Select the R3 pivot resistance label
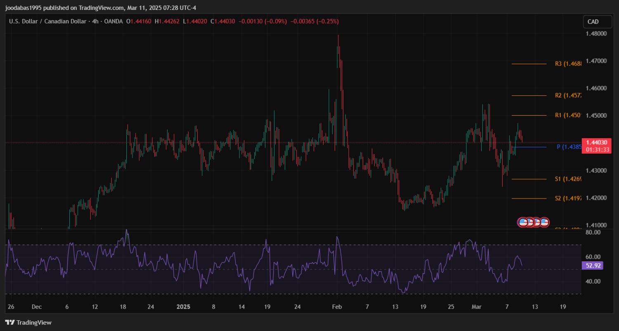The height and width of the screenshot is (331, 619). (x=568, y=64)
